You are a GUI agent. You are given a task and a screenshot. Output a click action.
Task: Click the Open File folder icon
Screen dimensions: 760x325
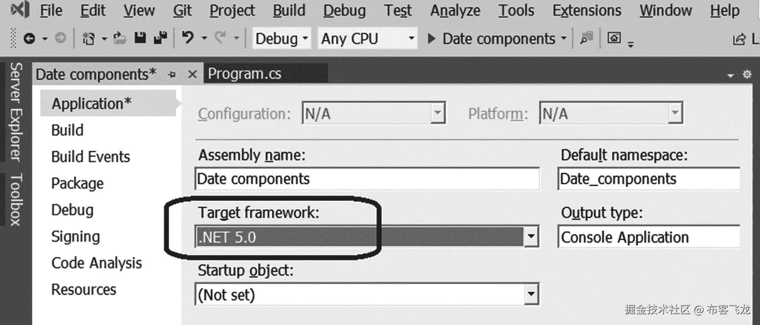[119, 38]
